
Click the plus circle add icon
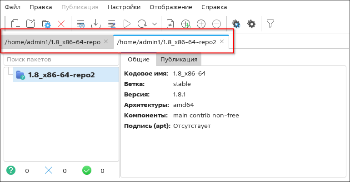coord(201,24)
